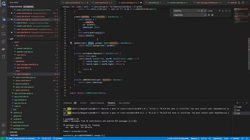Expand the Timeline section
Image resolution: width=250 pixels, height=140 pixels.
tap(9, 135)
